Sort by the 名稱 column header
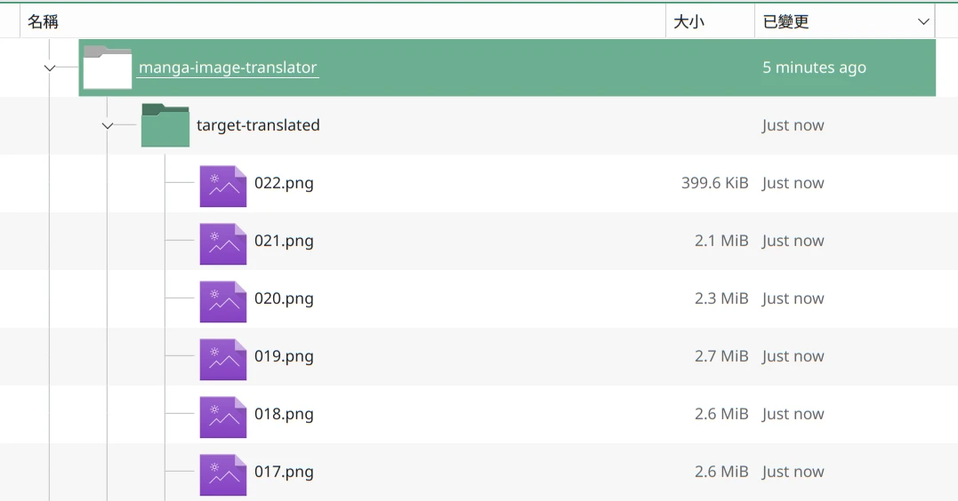The width and height of the screenshot is (958, 501). [x=43, y=22]
